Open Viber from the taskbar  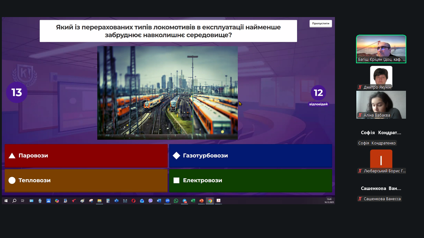[x=151, y=201]
